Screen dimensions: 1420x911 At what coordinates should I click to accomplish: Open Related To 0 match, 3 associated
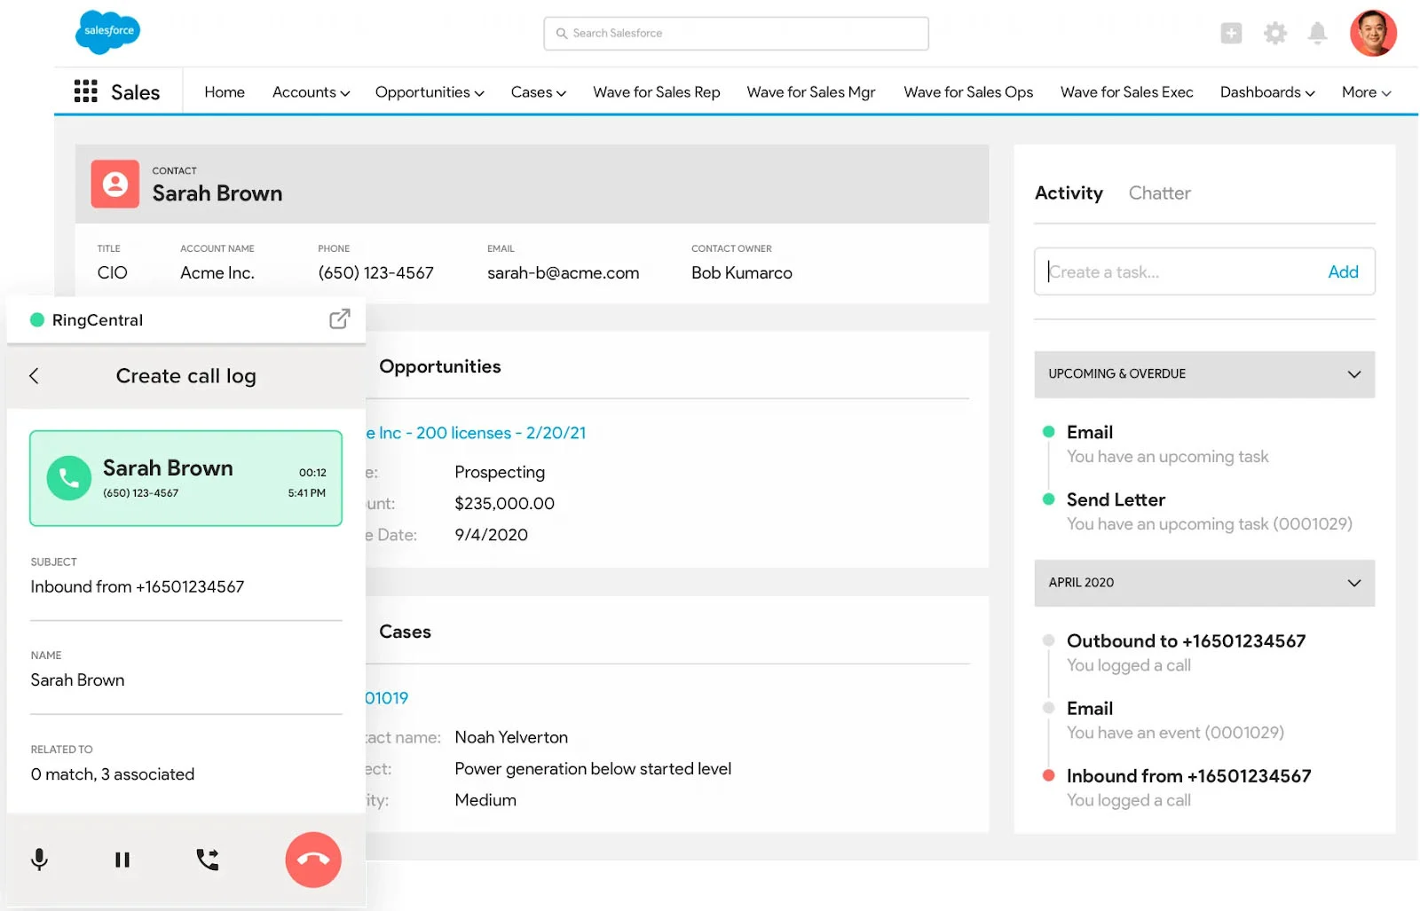[x=113, y=774]
